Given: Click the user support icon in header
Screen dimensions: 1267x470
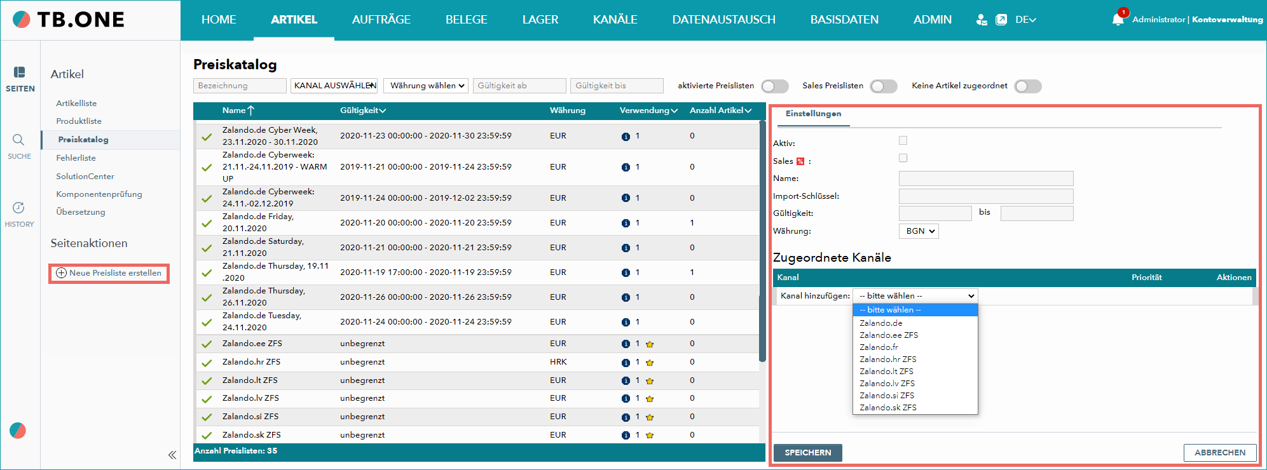Looking at the screenshot, I should tap(982, 20).
